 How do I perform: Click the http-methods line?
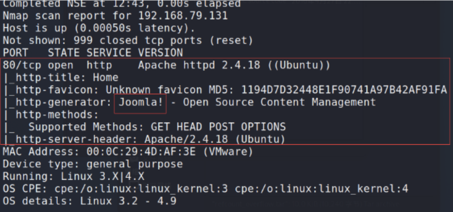51,115
